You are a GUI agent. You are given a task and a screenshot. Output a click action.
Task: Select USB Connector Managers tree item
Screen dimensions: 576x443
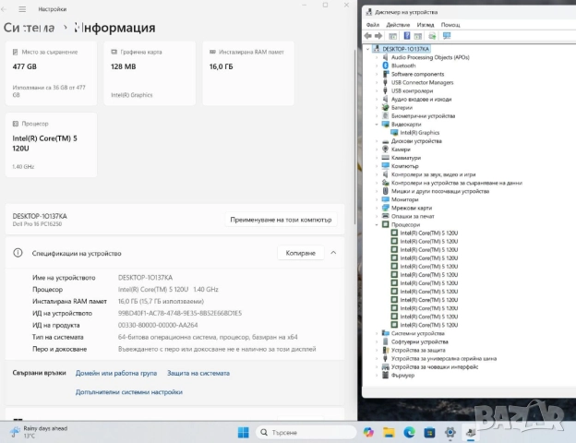(422, 82)
